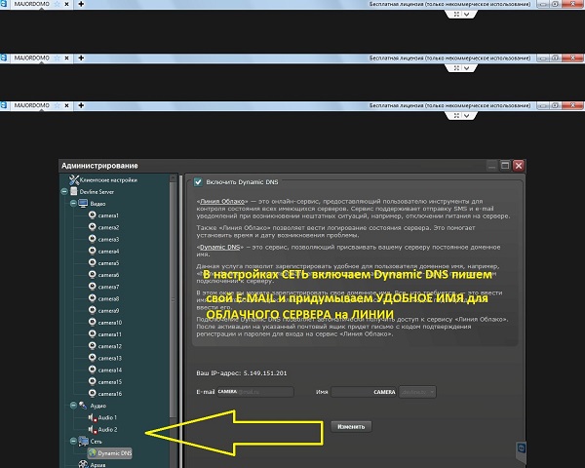585x468 pixels.
Task: Collapse the Devline Server tree node
Action: (63, 192)
